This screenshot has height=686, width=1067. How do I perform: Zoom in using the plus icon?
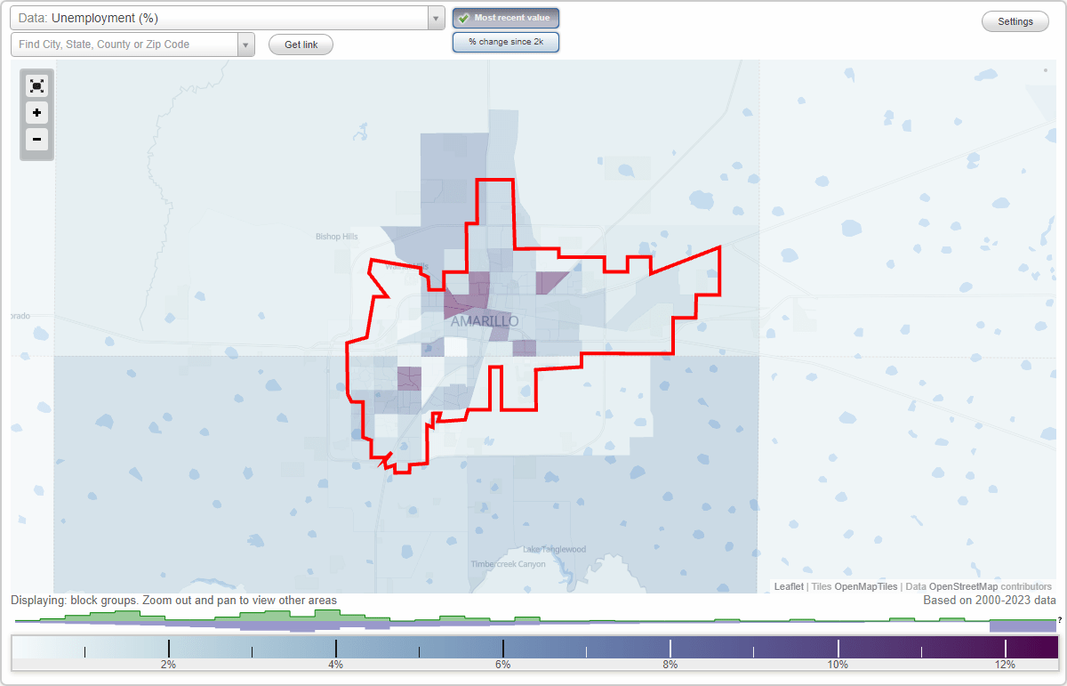[x=36, y=113]
